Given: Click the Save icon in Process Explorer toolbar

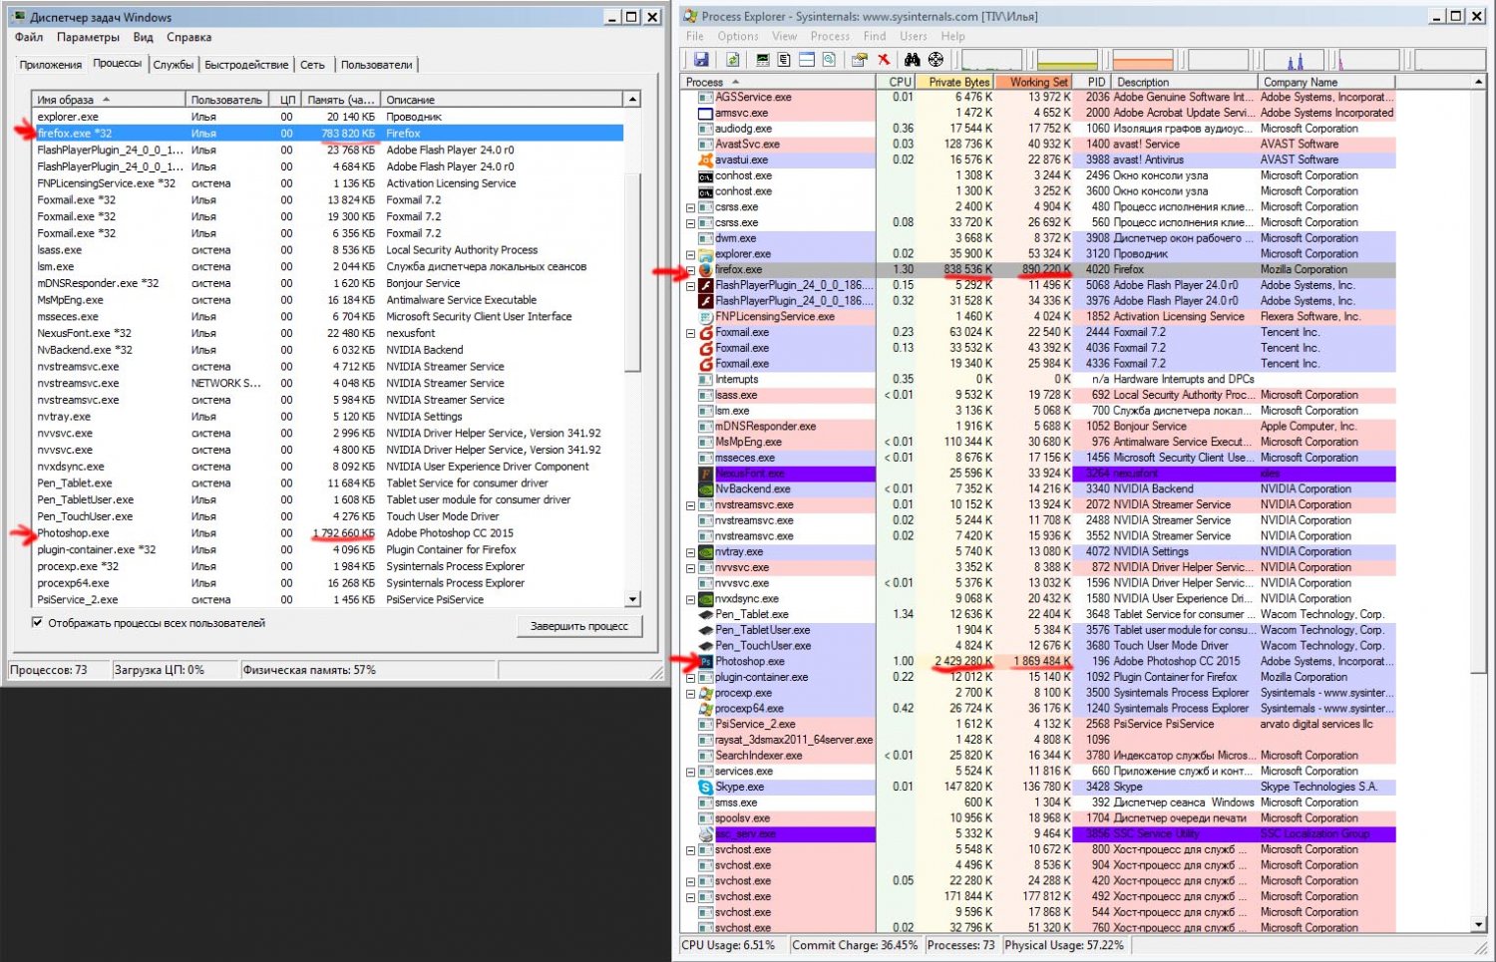Looking at the screenshot, I should click(701, 59).
